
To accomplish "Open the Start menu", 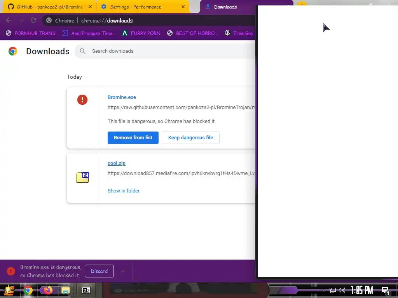I will click(x=9, y=290).
